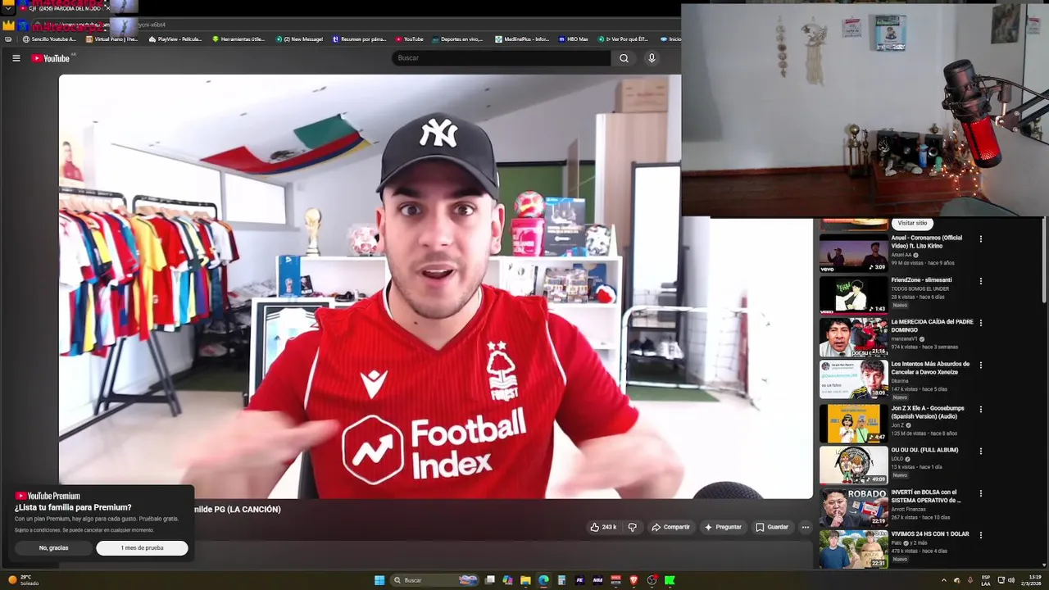Open the PlayView bookmark
This screenshot has height=590, width=1049.
175,39
